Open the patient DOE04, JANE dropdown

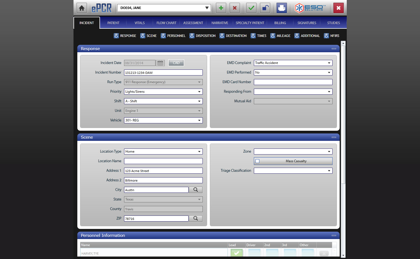click(x=164, y=8)
